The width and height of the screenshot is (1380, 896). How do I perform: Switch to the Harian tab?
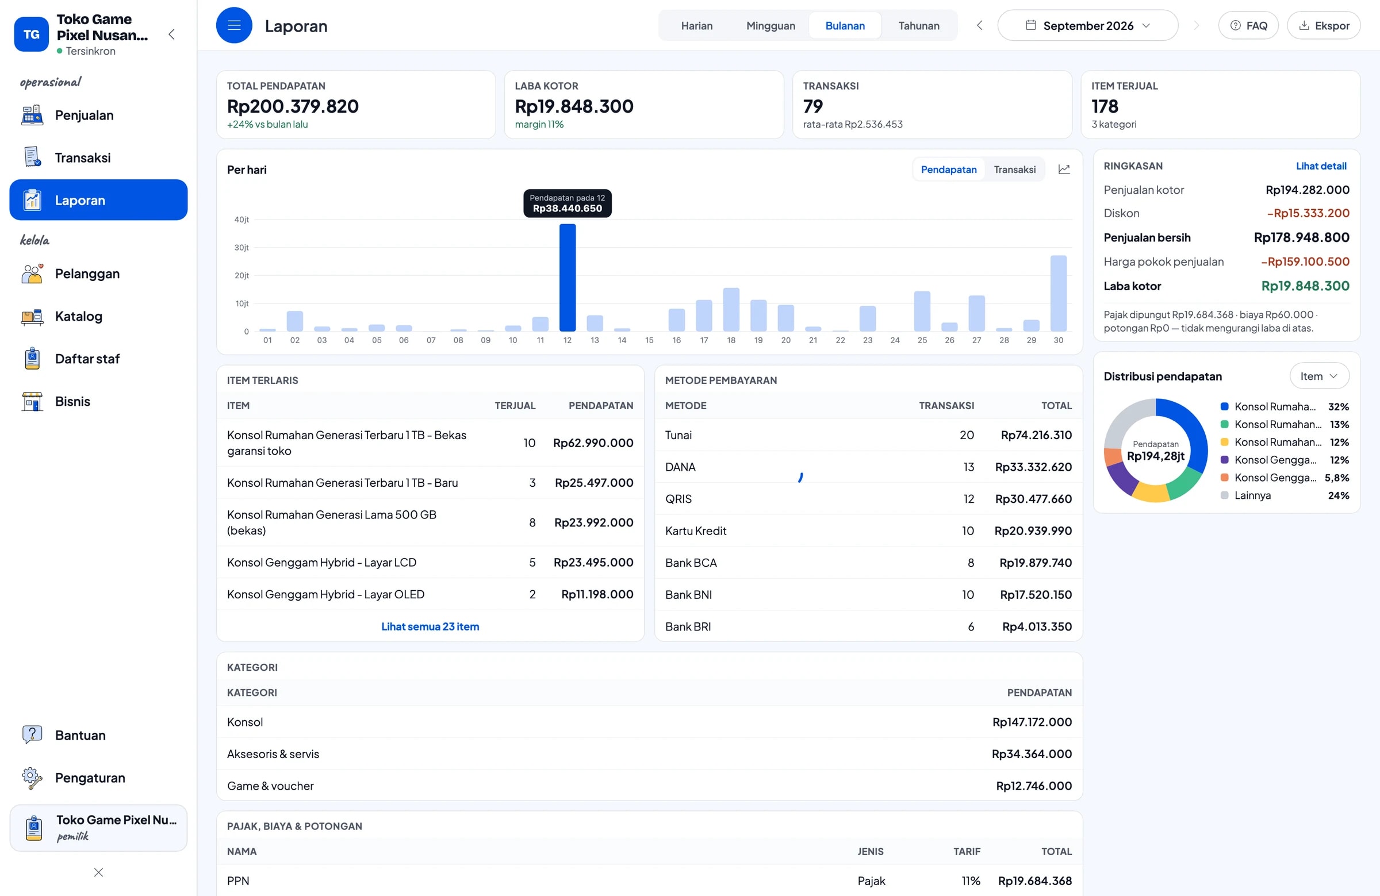click(x=696, y=25)
